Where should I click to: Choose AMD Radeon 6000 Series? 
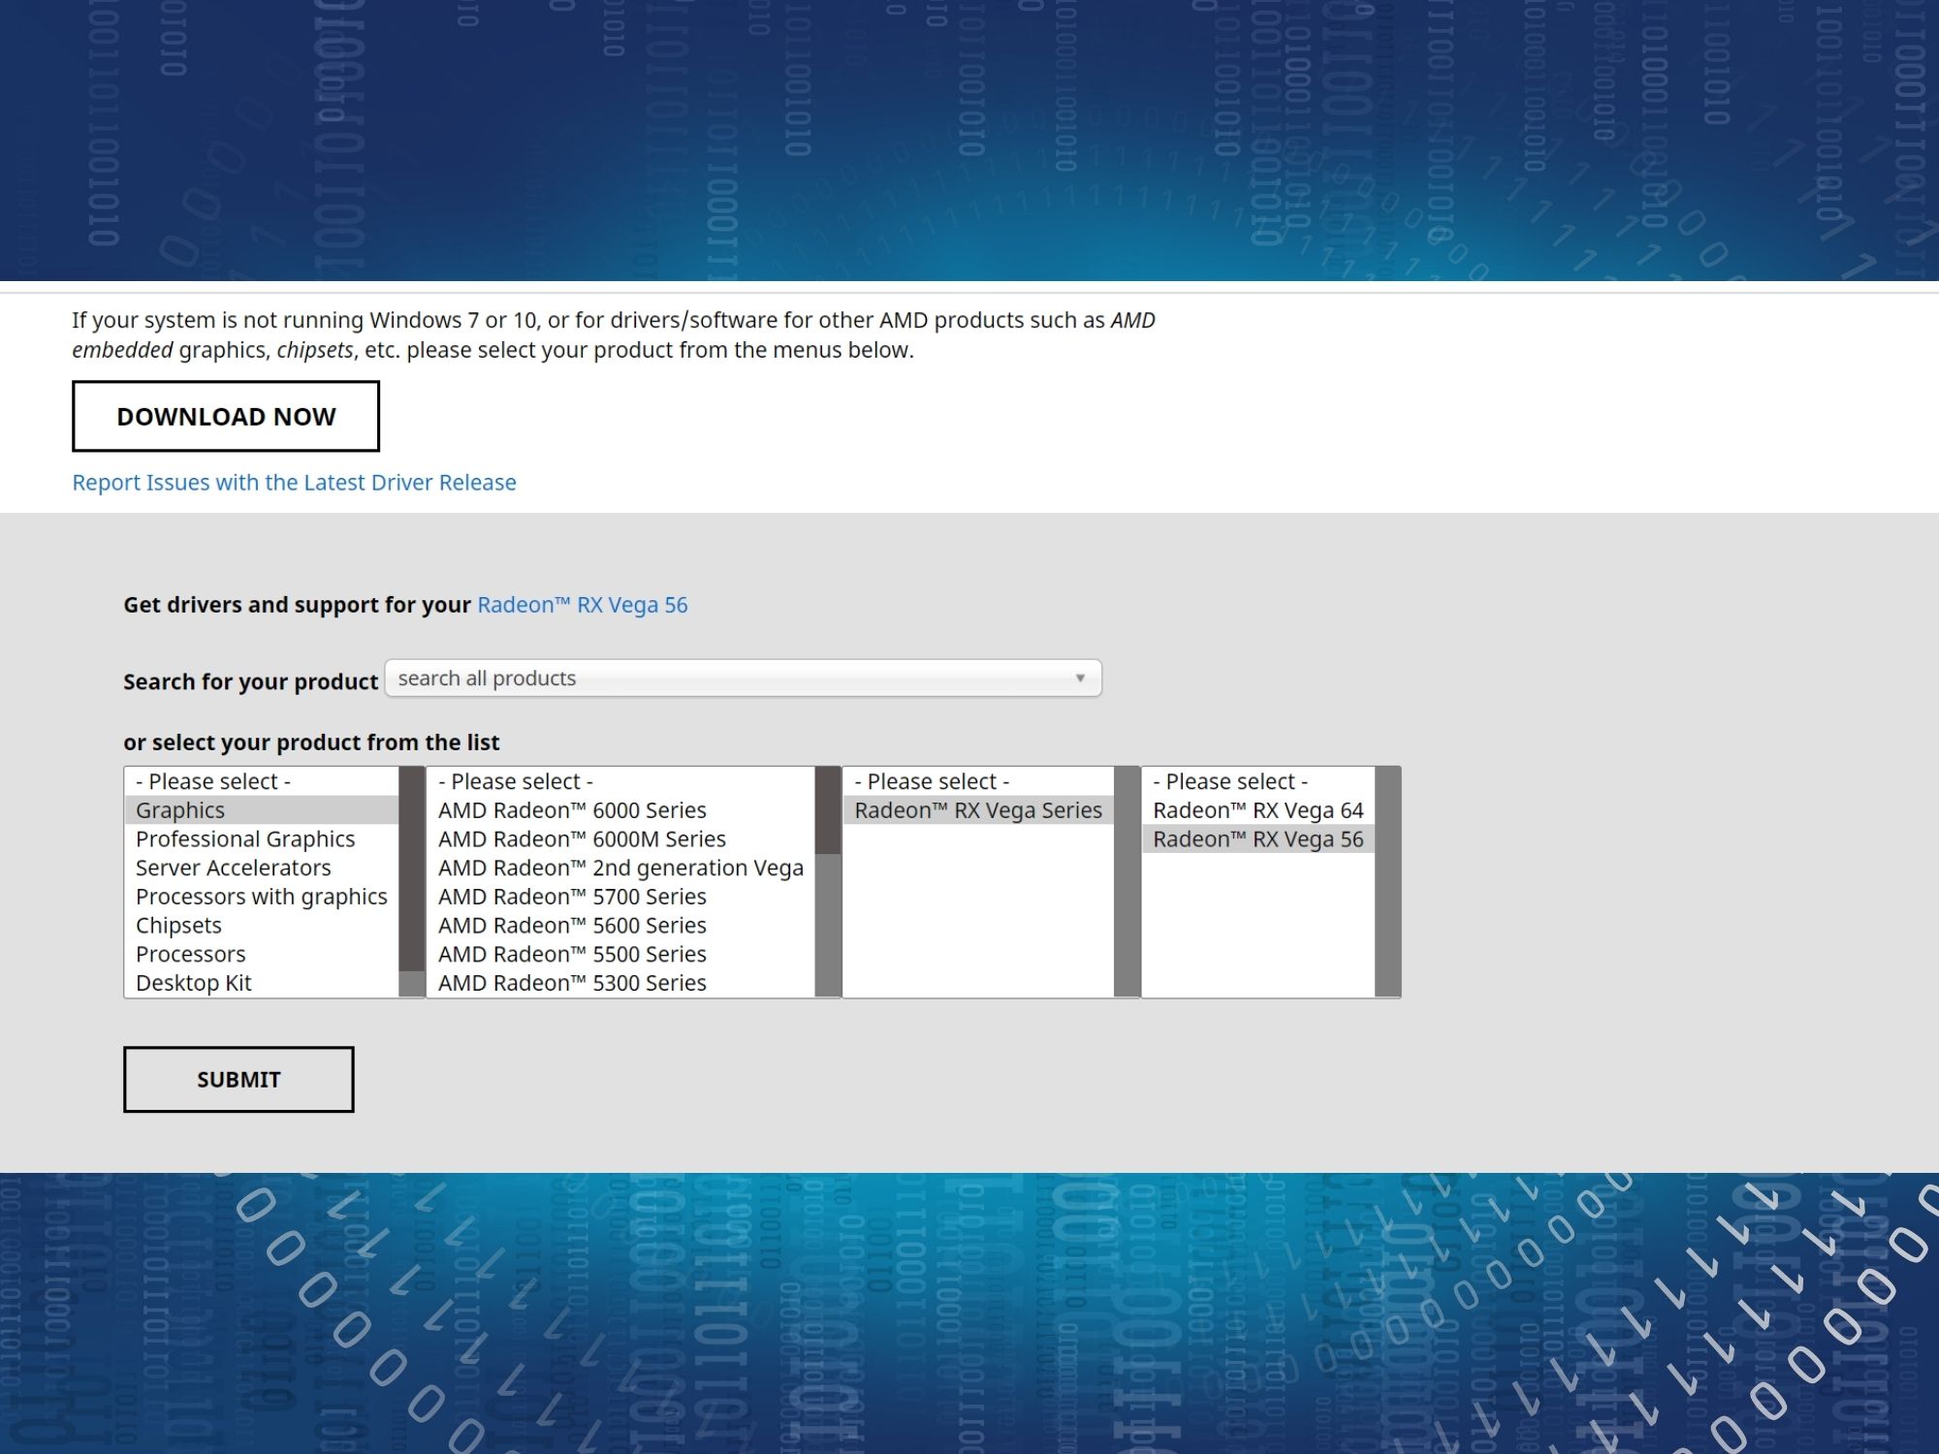(621, 810)
